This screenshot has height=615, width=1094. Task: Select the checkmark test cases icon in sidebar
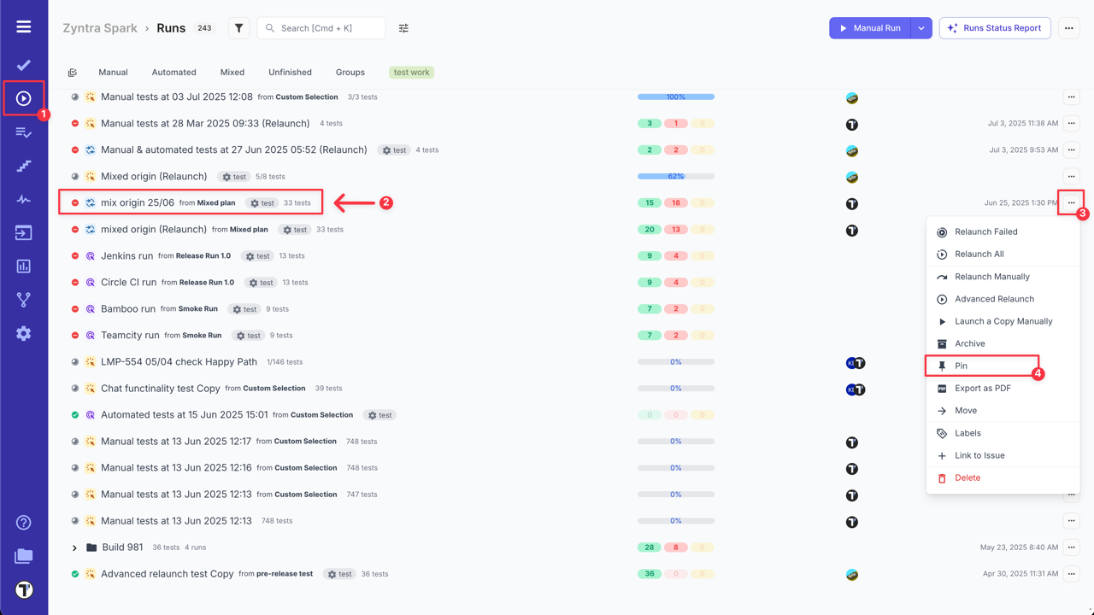[23, 64]
